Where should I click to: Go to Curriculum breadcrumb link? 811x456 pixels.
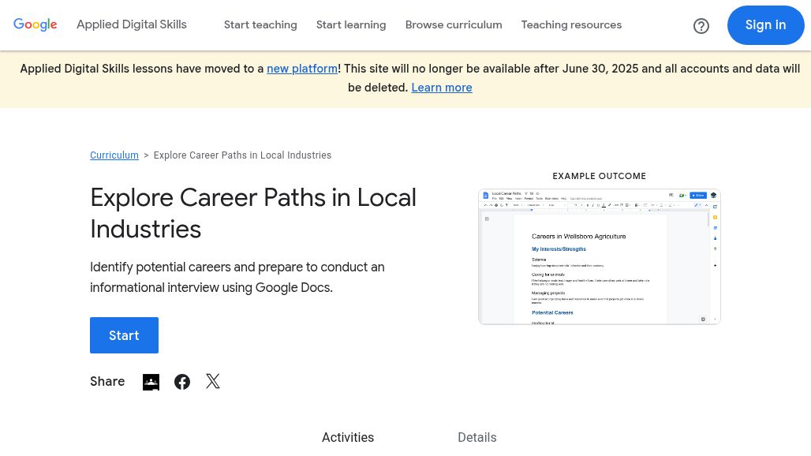tap(114, 155)
